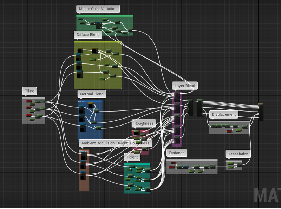Click the blue node in the Distance group
The width and height of the screenshot is (281, 209).
[186, 167]
